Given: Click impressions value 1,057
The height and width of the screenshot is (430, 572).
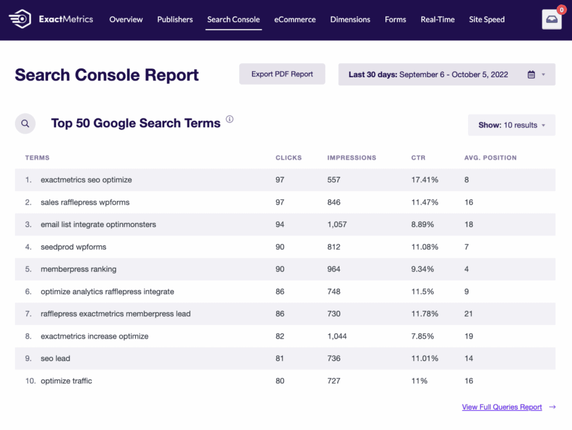Looking at the screenshot, I should pyautogui.click(x=337, y=224).
